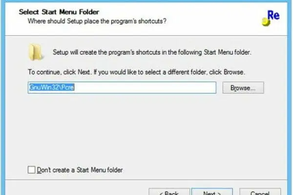Screen dimensions: 293x195
Task: Enable Don't create a Start Menu folder
Action: (x=31, y=170)
